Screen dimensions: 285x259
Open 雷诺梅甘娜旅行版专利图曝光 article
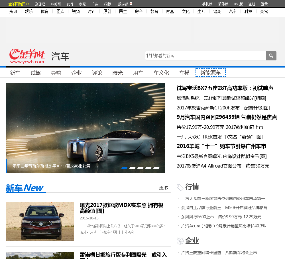coord(123,255)
